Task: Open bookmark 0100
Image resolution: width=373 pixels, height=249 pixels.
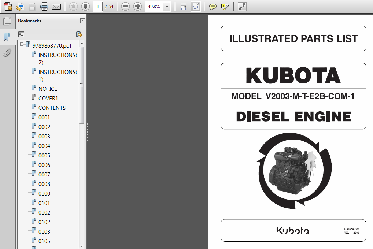Action: 44,193
